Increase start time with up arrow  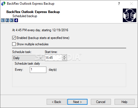64,56
